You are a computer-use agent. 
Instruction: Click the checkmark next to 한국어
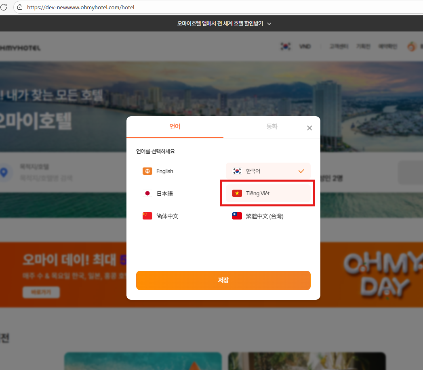pyautogui.click(x=301, y=171)
